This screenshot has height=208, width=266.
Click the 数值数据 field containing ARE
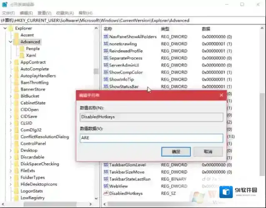[151, 139]
